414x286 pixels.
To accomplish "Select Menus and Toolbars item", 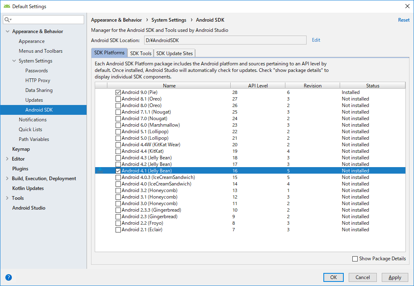I will [x=41, y=51].
